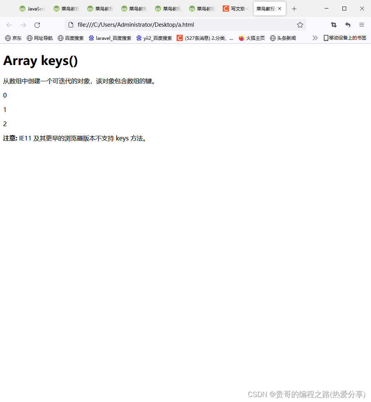Viewport: 371px width, 402px height.
Task: Open the browser hamburger menu
Action: 361,25
